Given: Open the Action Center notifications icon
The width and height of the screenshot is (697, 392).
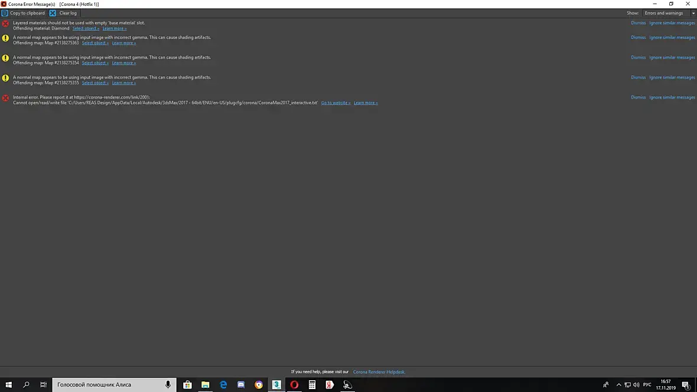Looking at the screenshot, I should 686,385.
